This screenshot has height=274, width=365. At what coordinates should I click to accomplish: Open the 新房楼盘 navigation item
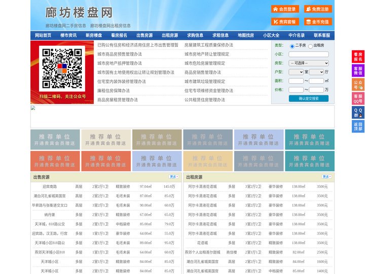[x=94, y=36]
